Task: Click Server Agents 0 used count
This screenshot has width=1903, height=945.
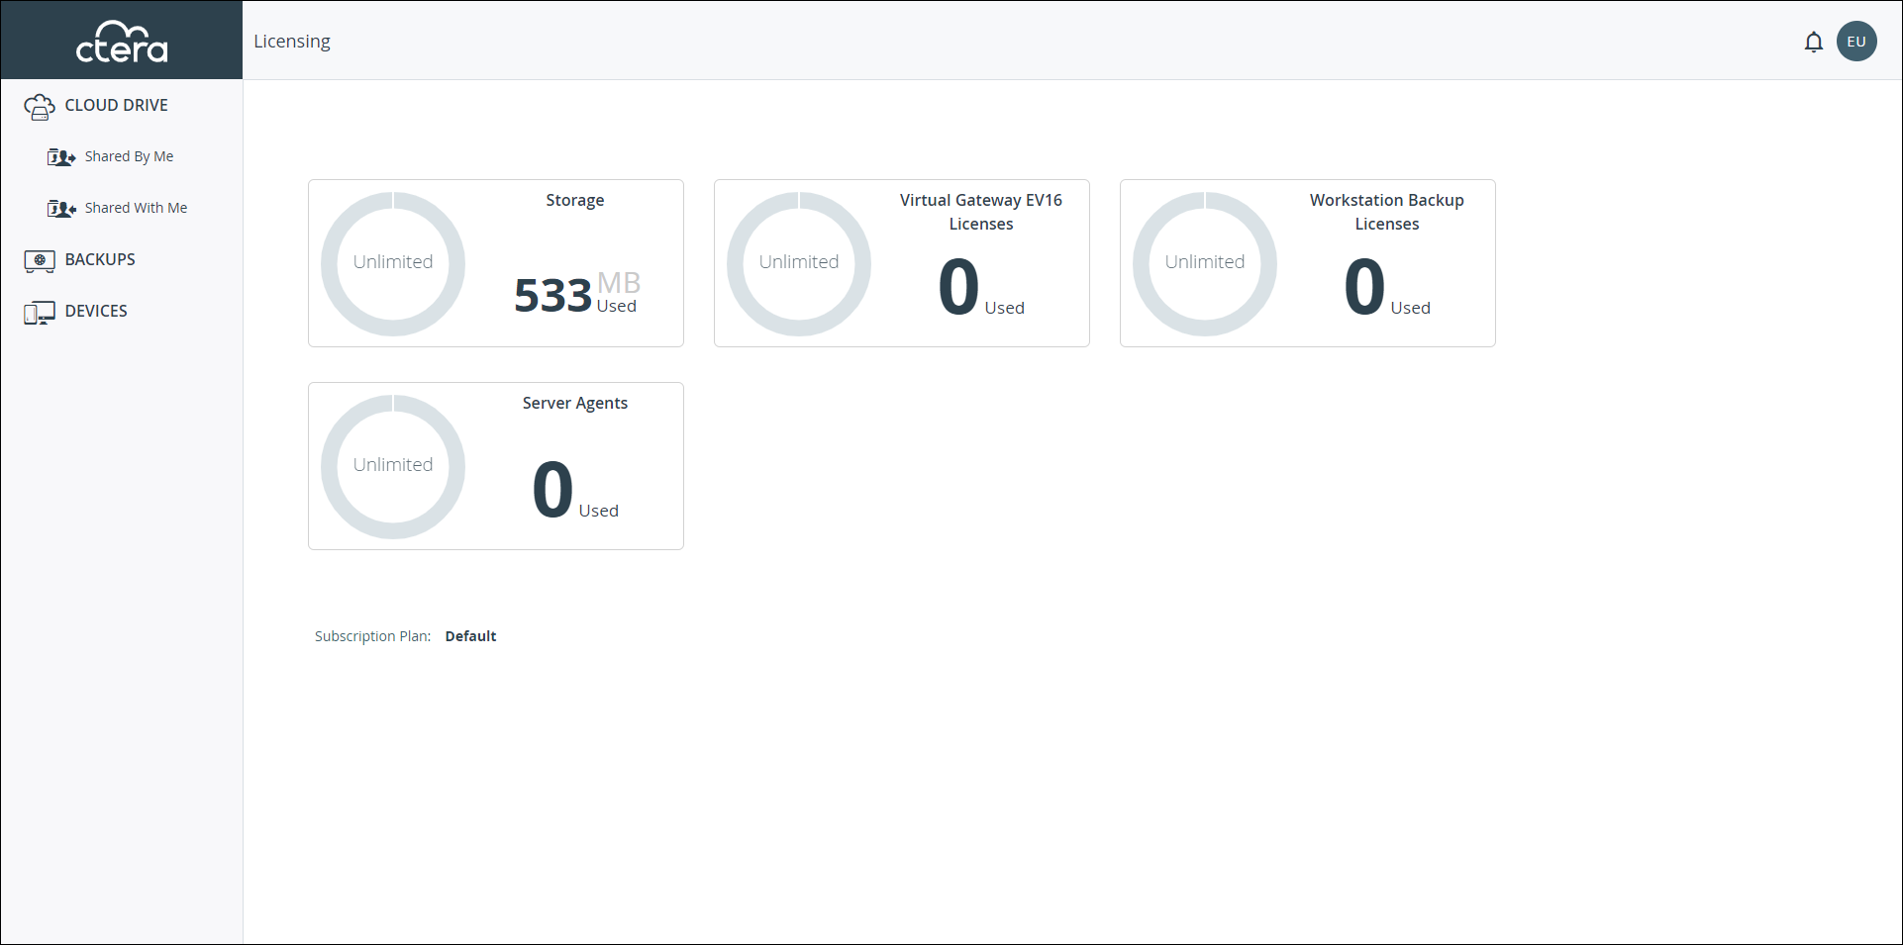Action: 575,490
